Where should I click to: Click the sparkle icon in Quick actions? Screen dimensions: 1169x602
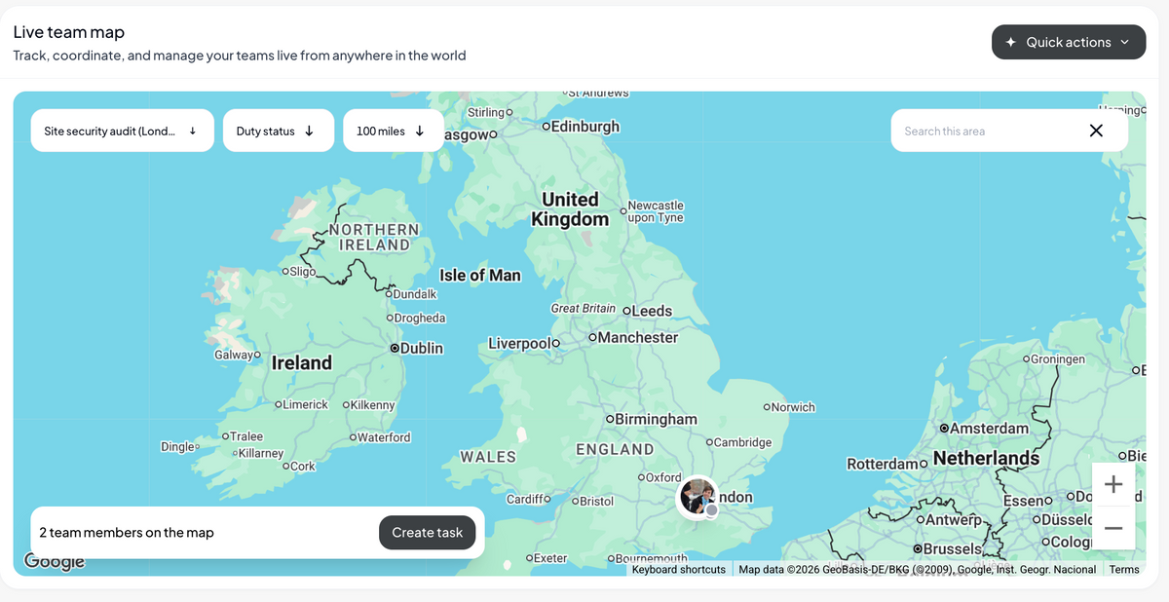1010,42
